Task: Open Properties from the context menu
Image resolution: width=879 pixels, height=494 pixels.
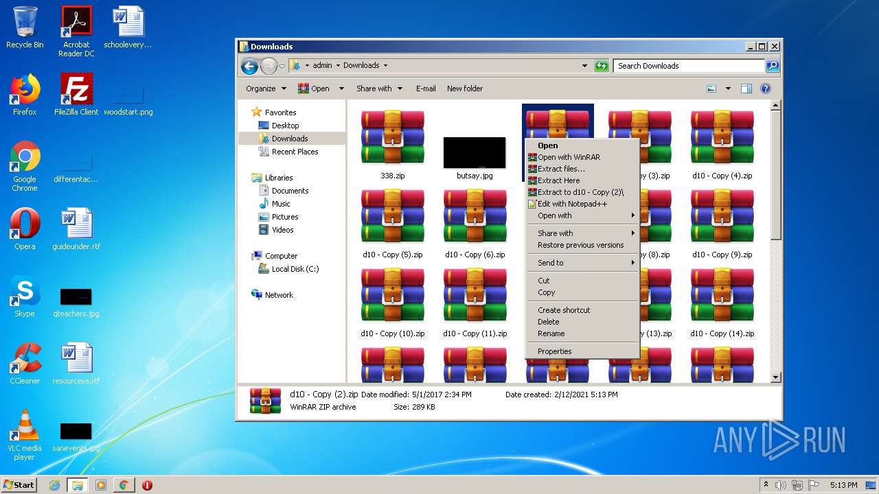Action: pos(582,351)
